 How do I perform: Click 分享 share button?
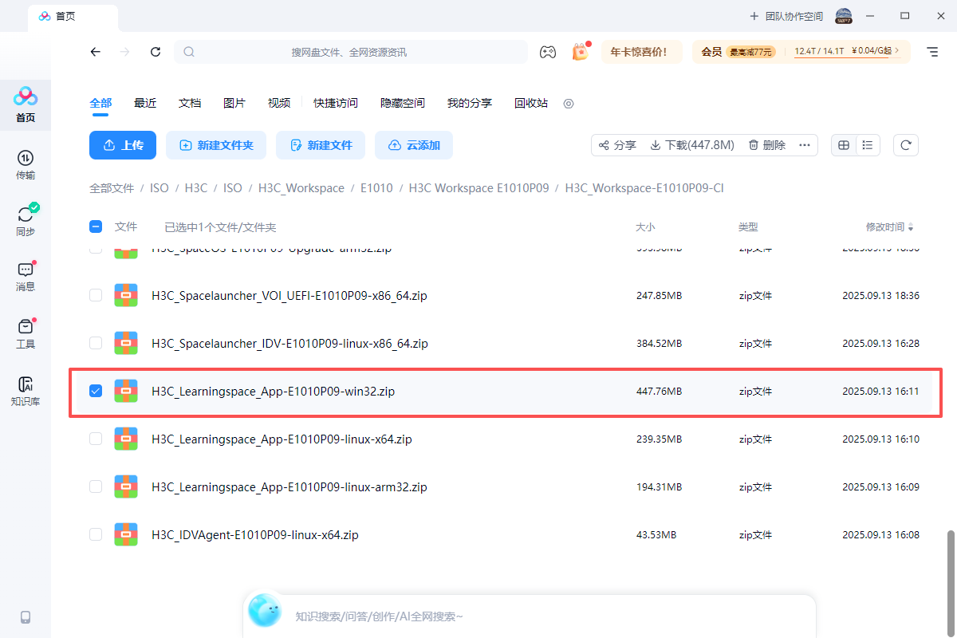click(617, 145)
